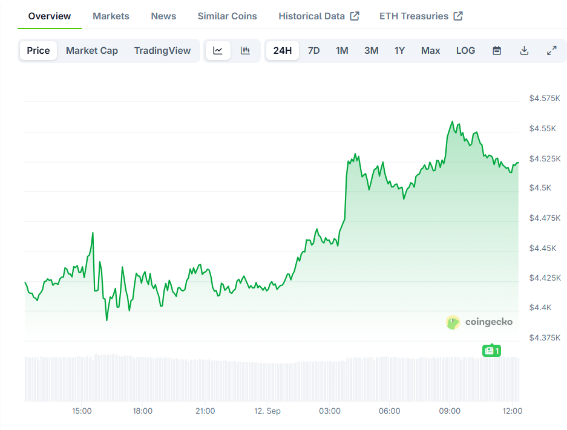Open the Similar Coins tab
Screen dimensions: 567x430
click(x=227, y=16)
